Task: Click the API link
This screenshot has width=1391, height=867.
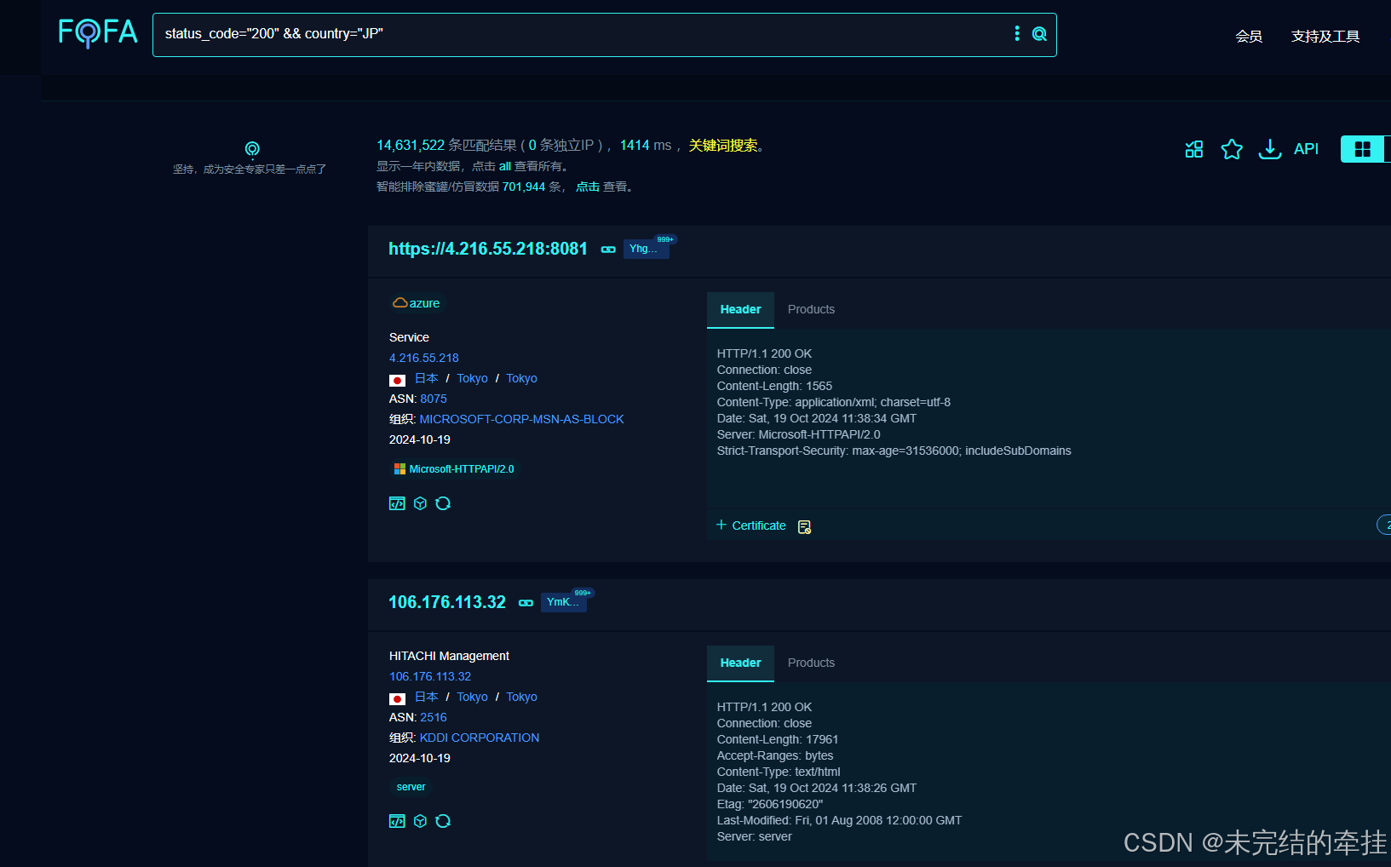Action: [x=1306, y=149]
